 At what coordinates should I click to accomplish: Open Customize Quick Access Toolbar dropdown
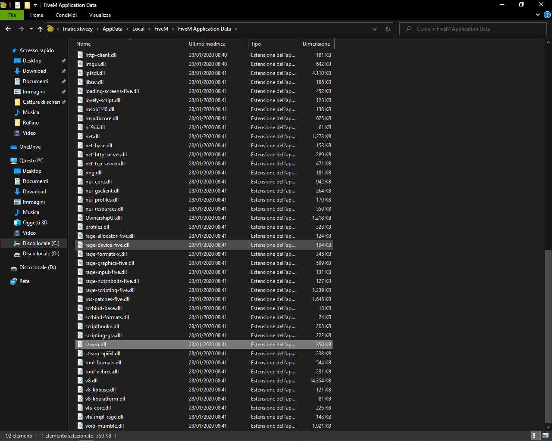coord(35,5)
